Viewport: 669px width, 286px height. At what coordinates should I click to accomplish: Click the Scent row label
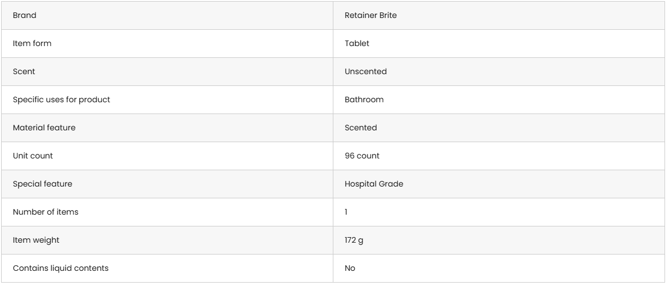(x=23, y=72)
